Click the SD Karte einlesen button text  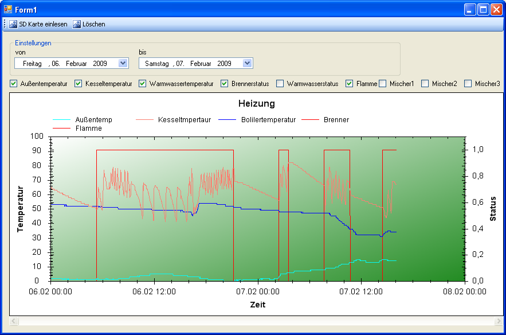tap(43, 24)
